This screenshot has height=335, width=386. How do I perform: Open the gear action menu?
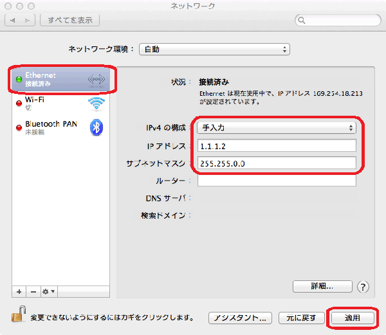coord(49,292)
